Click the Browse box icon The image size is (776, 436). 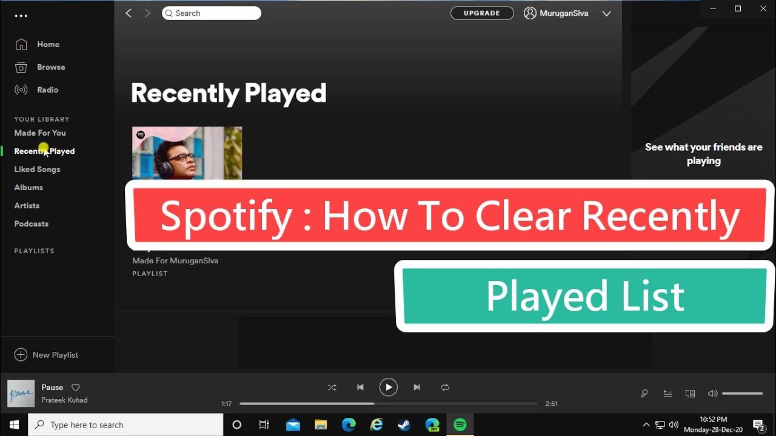click(21, 67)
